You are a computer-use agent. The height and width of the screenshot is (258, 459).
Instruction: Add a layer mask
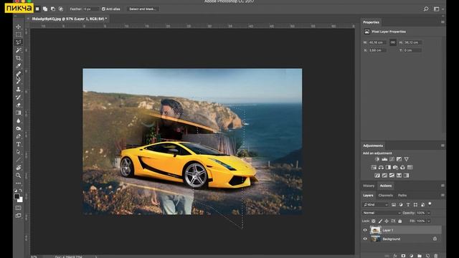pos(403,256)
